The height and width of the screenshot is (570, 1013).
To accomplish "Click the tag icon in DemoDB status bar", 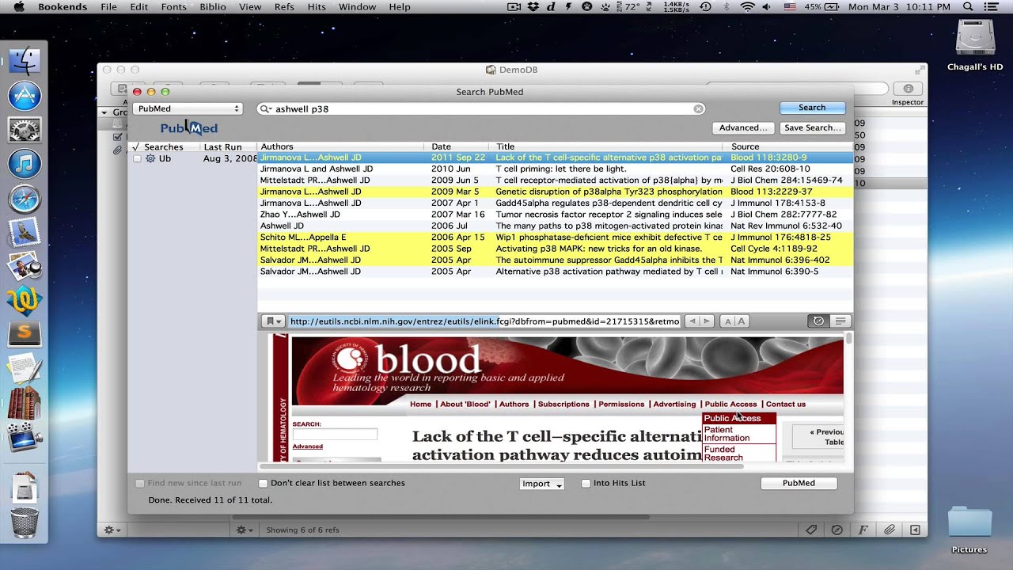I will 811,530.
